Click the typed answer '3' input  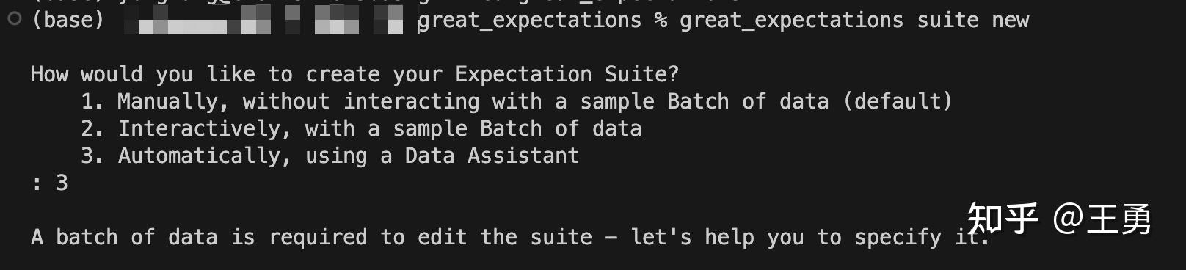62,183
